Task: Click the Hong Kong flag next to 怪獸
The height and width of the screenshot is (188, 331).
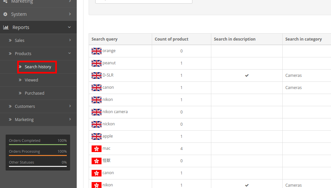Action: (97, 161)
